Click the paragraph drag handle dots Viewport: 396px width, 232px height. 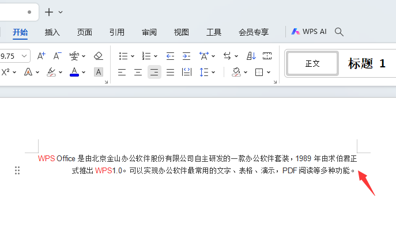click(17, 170)
